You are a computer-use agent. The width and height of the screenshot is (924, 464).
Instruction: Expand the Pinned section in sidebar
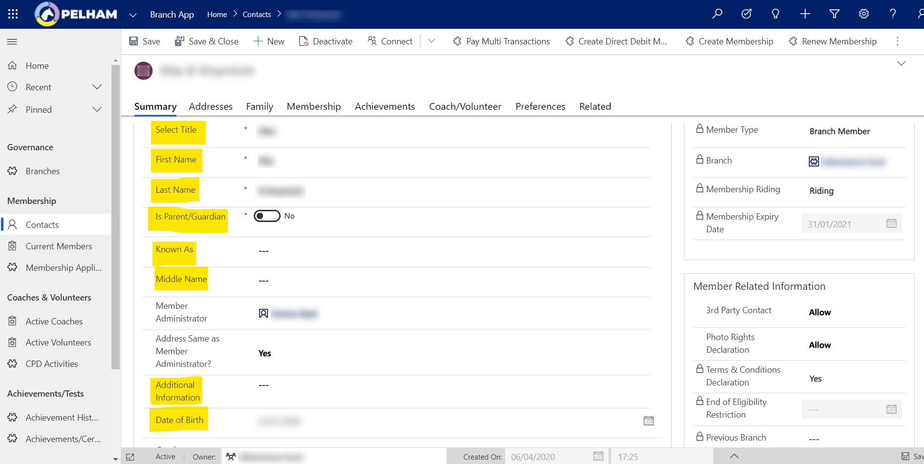click(97, 109)
